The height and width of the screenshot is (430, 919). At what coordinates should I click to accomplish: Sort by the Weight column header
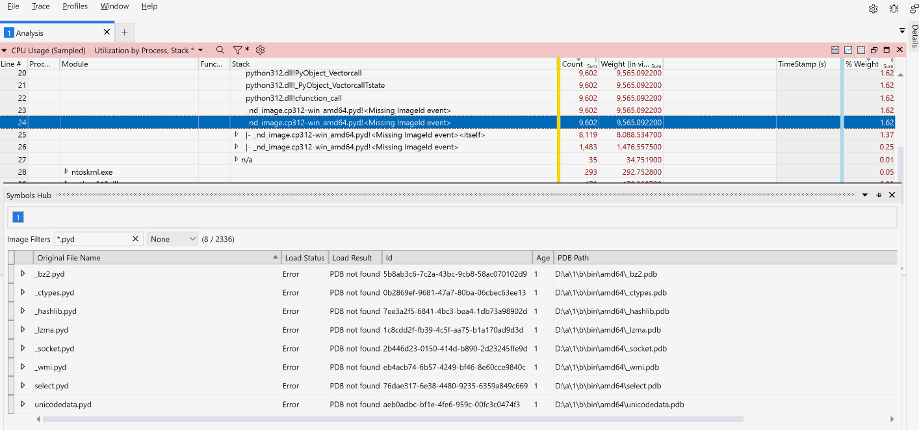pos(630,64)
